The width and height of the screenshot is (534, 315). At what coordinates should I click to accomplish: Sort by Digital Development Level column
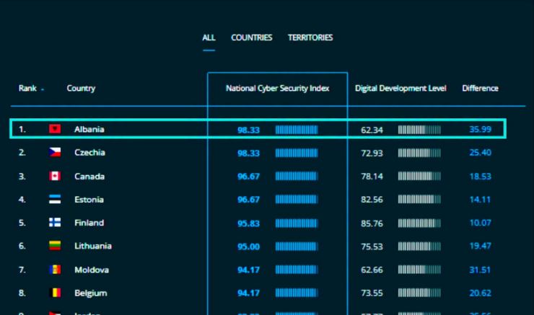click(x=400, y=89)
